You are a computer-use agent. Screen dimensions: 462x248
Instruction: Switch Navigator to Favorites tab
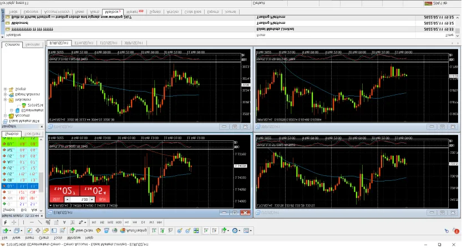(32, 44)
